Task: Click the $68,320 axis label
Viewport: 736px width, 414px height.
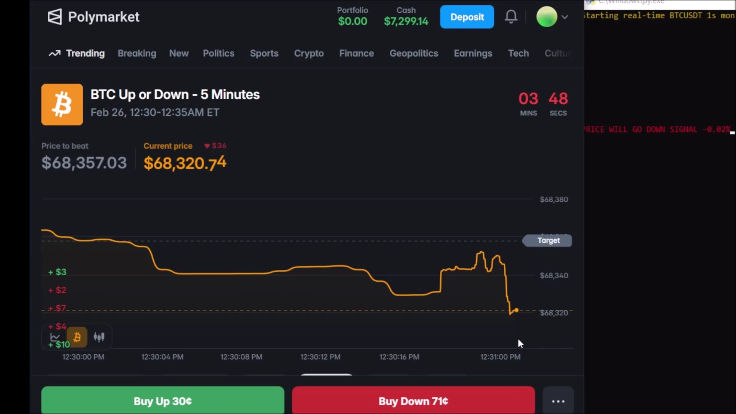Action: coord(554,313)
